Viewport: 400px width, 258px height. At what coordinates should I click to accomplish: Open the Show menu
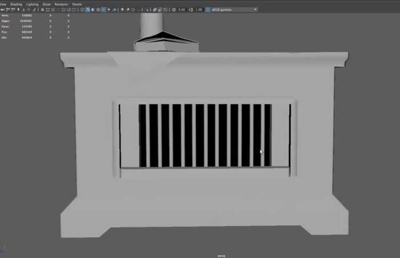click(47, 4)
